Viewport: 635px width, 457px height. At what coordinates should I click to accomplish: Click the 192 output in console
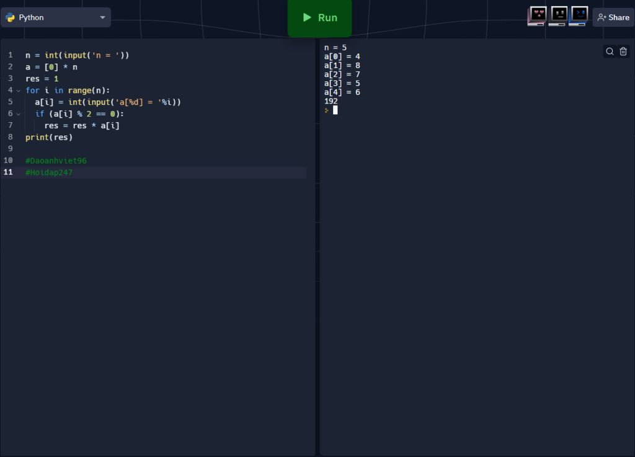(x=331, y=101)
